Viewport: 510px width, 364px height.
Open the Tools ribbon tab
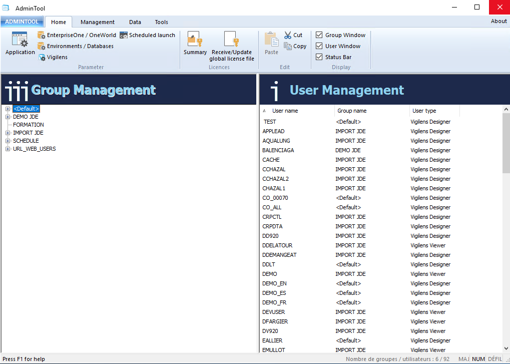[x=161, y=22]
